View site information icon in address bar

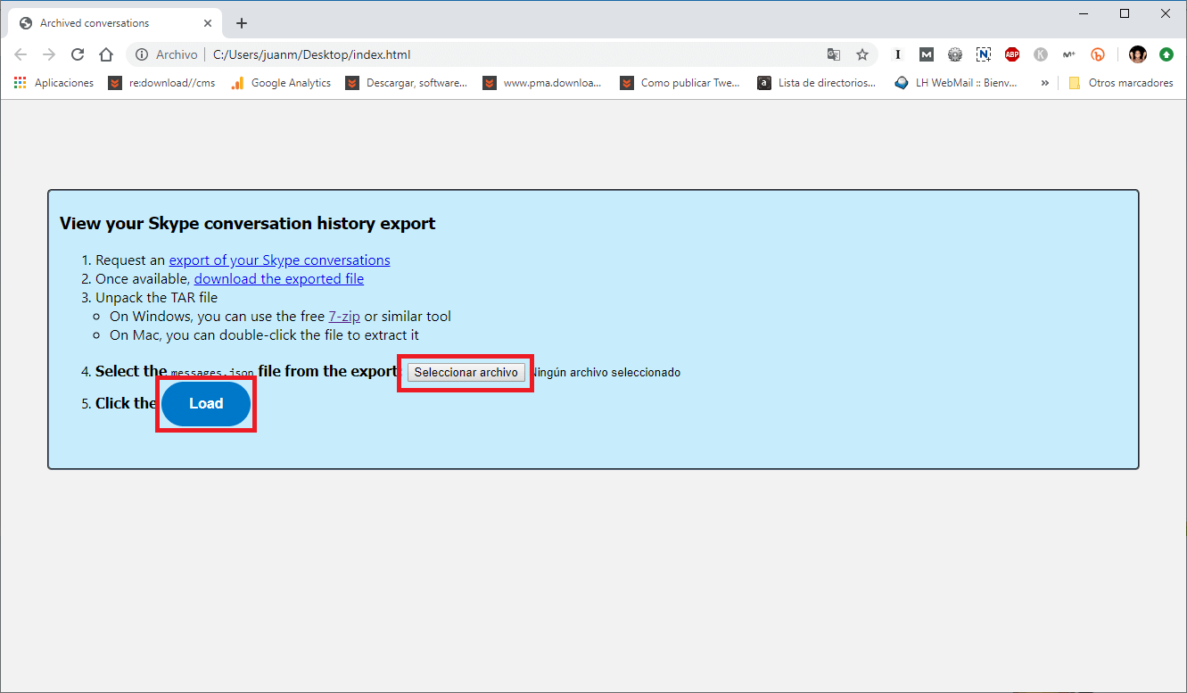click(x=142, y=54)
